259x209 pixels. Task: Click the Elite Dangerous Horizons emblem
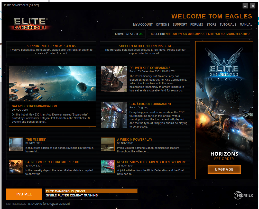click(x=224, y=64)
